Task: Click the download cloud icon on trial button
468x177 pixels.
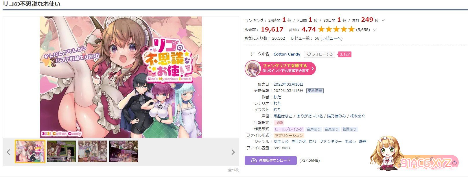Action: (254, 161)
